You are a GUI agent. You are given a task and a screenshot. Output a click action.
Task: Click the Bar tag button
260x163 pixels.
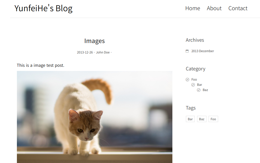tap(190, 119)
